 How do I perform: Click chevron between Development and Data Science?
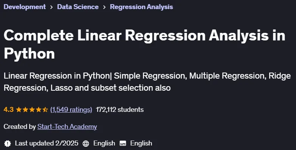pos(51,7)
